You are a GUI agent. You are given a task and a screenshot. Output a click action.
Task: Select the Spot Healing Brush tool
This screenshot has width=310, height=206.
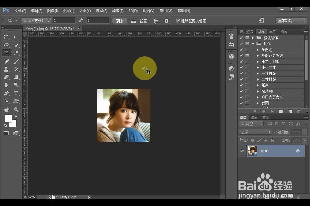tap(6, 62)
